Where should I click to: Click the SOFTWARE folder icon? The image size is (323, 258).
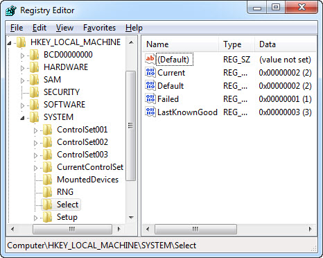coord(35,105)
